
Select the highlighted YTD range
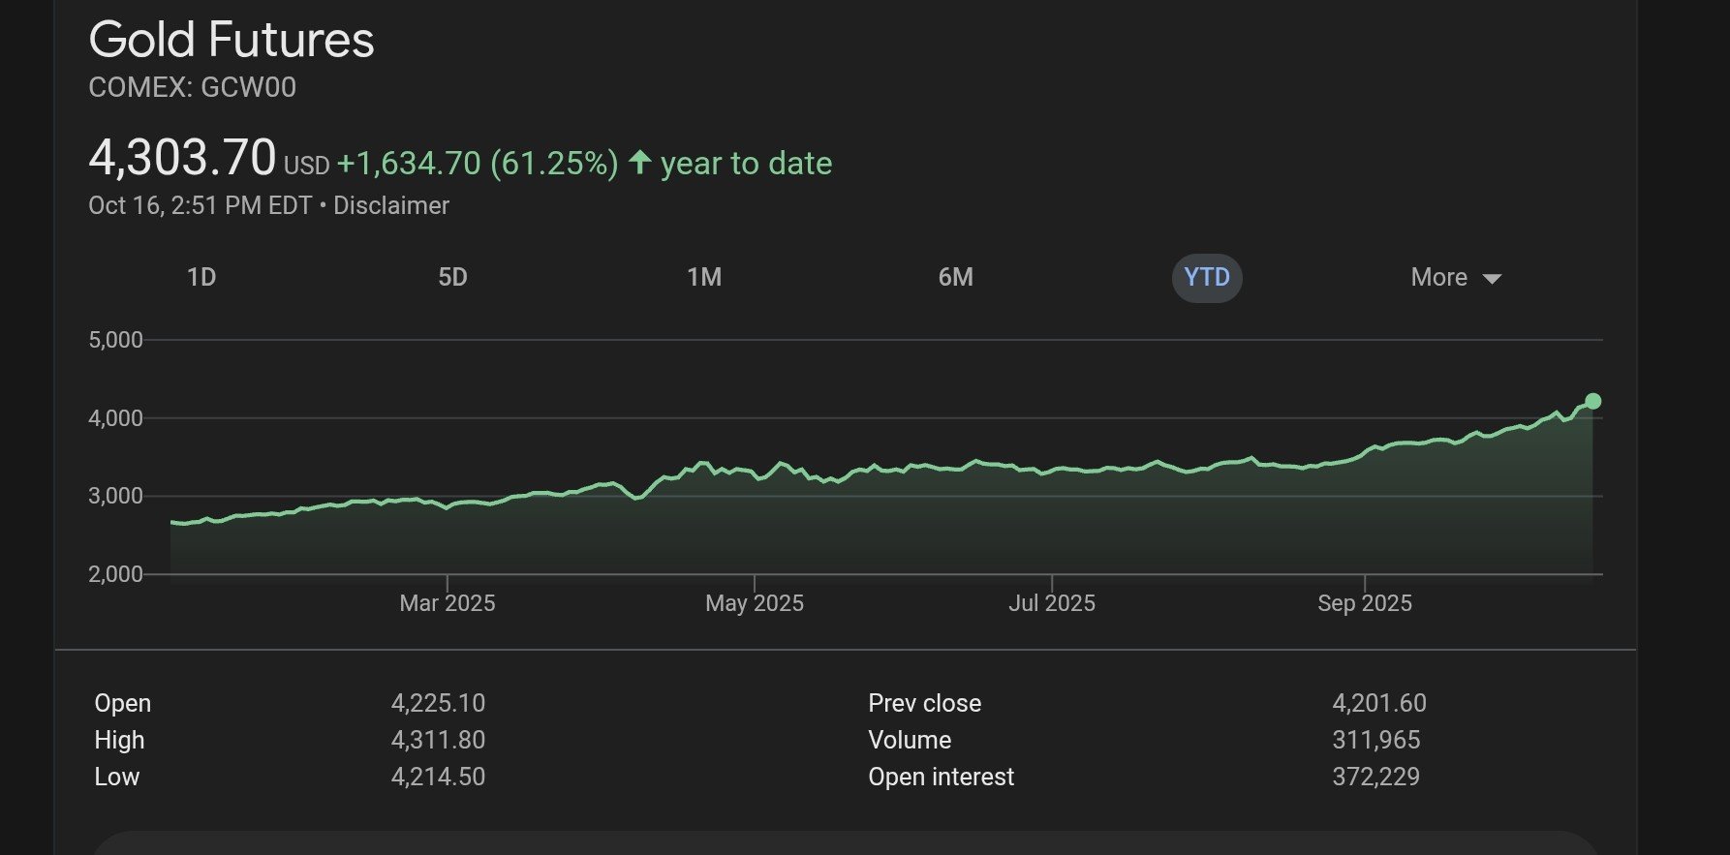tap(1207, 278)
